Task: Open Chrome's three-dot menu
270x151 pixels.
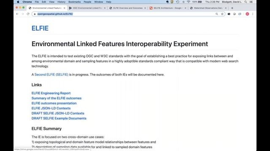Action: click(253, 14)
